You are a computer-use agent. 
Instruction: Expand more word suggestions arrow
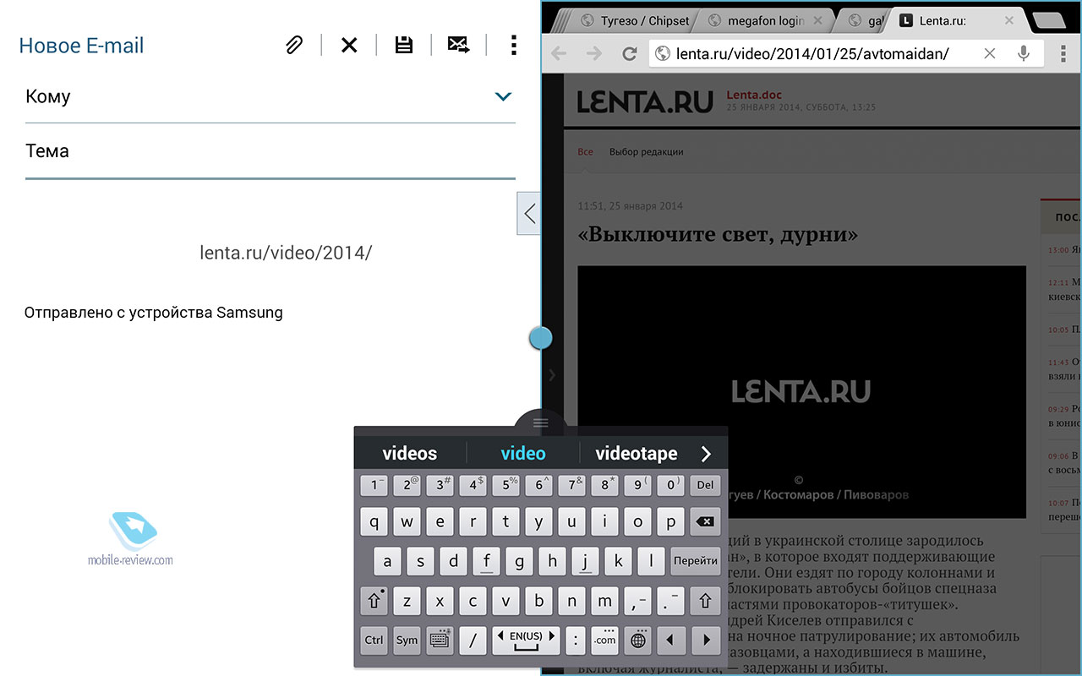click(707, 454)
